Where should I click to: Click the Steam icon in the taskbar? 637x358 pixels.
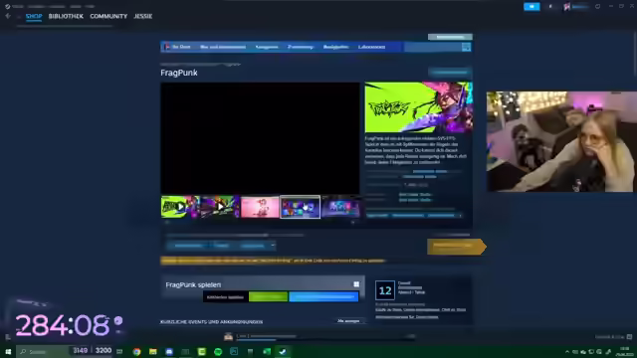point(283,351)
